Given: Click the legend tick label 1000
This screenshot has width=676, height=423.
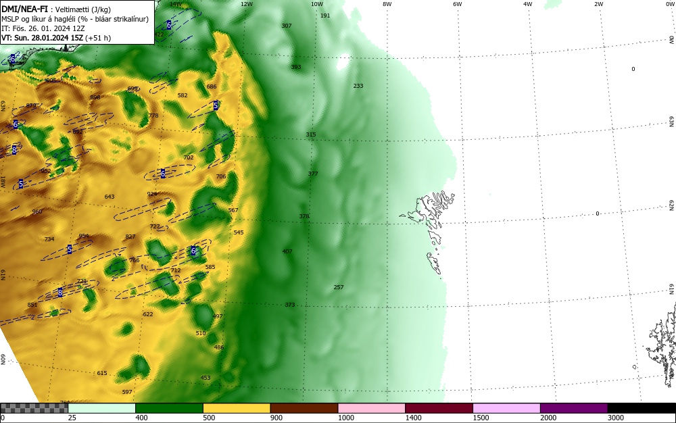Looking at the screenshot, I should [345, 418].
